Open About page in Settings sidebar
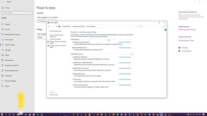This screenshot has width=207, height=116. point(7,86)
